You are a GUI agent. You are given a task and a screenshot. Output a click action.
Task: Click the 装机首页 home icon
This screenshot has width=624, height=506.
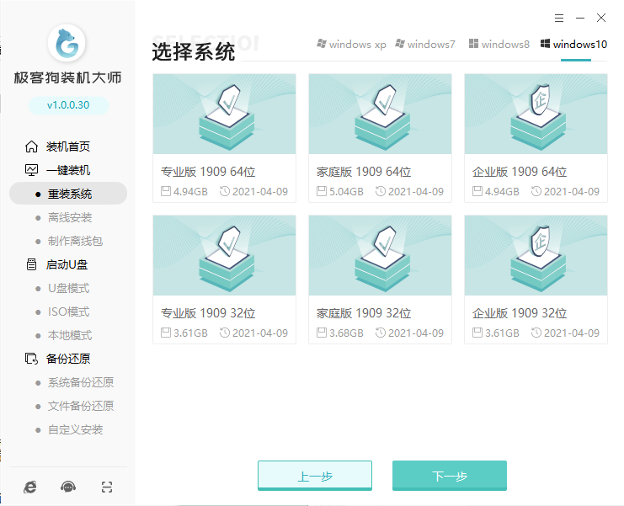(31, 146)
